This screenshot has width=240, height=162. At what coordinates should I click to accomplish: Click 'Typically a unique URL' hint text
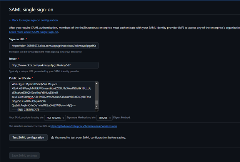44,71
